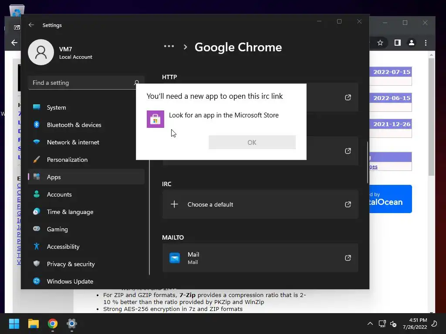This screenshot has width=446, height=334.
Task: Toggle Chrome side panel icon
Action: coord(397,43)
